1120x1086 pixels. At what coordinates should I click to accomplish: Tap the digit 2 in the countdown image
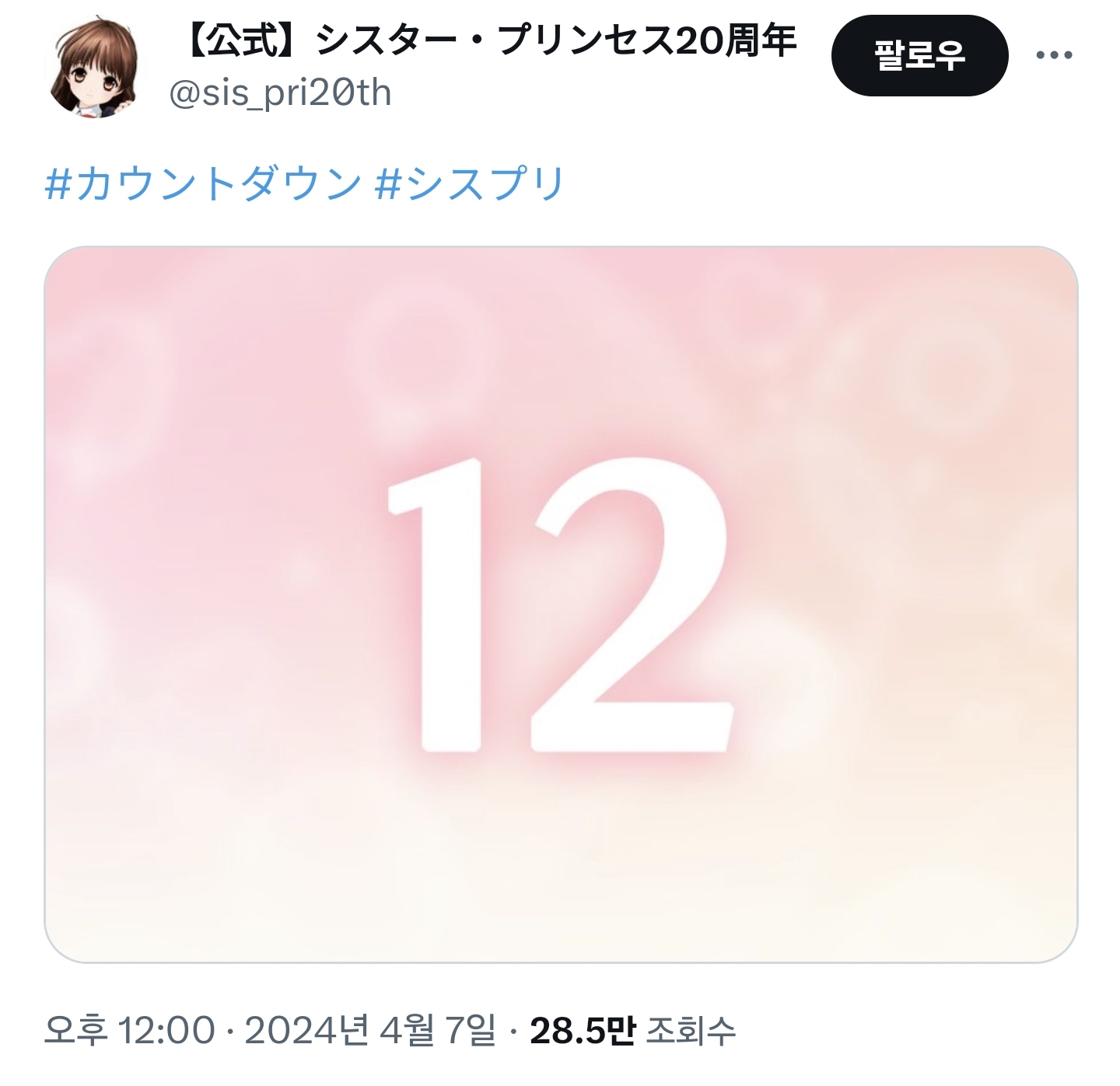pos(632,606)
